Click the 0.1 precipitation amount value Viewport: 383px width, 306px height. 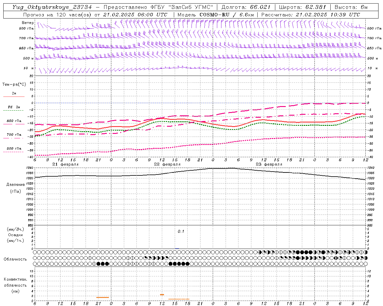click(x=181, y=232)
